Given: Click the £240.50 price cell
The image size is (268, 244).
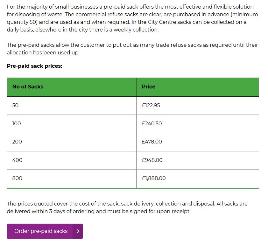Looking at the screenshot, I should coord(198,124).
